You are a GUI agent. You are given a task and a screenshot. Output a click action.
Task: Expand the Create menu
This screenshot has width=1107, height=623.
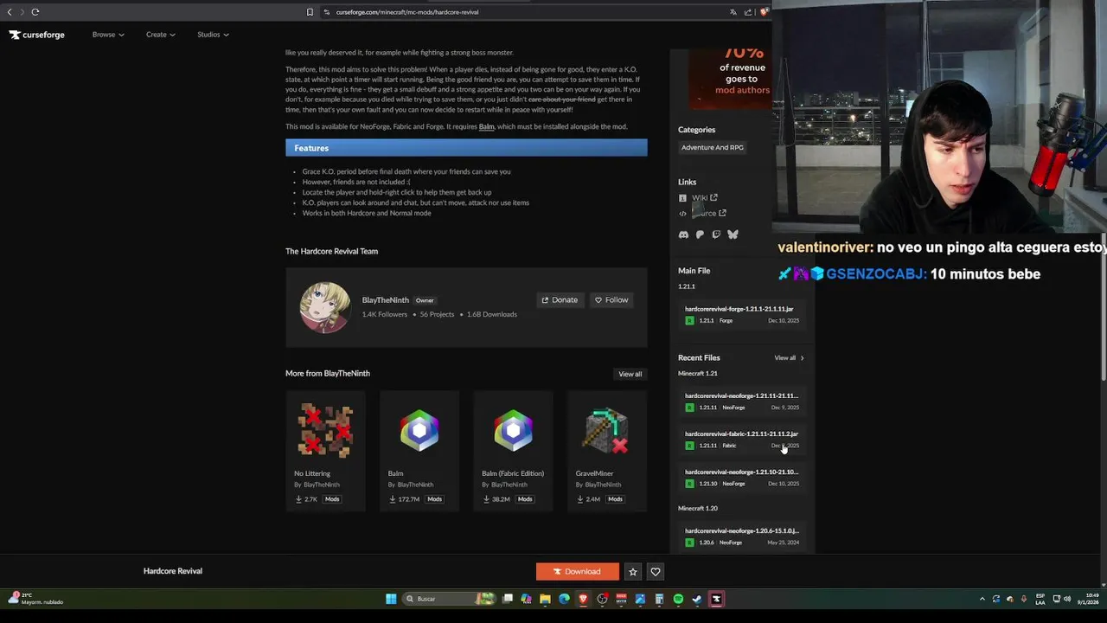point(161,35)
